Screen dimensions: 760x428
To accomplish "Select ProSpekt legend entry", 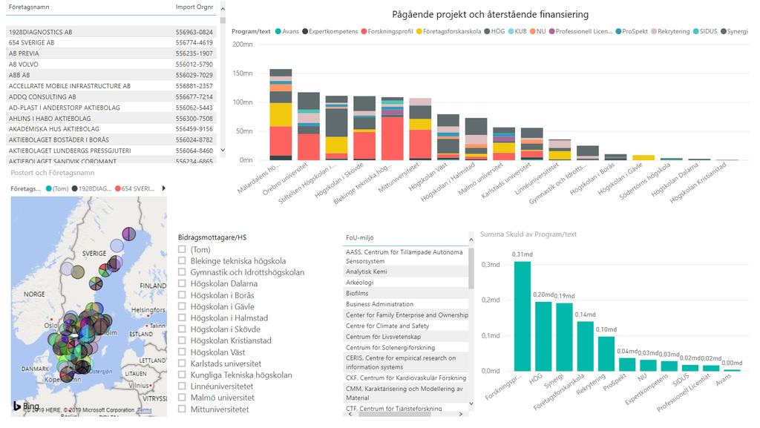I will [632, 31].
